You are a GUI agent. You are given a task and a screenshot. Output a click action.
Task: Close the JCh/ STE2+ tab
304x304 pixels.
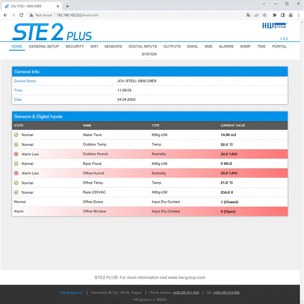[58, 6]
